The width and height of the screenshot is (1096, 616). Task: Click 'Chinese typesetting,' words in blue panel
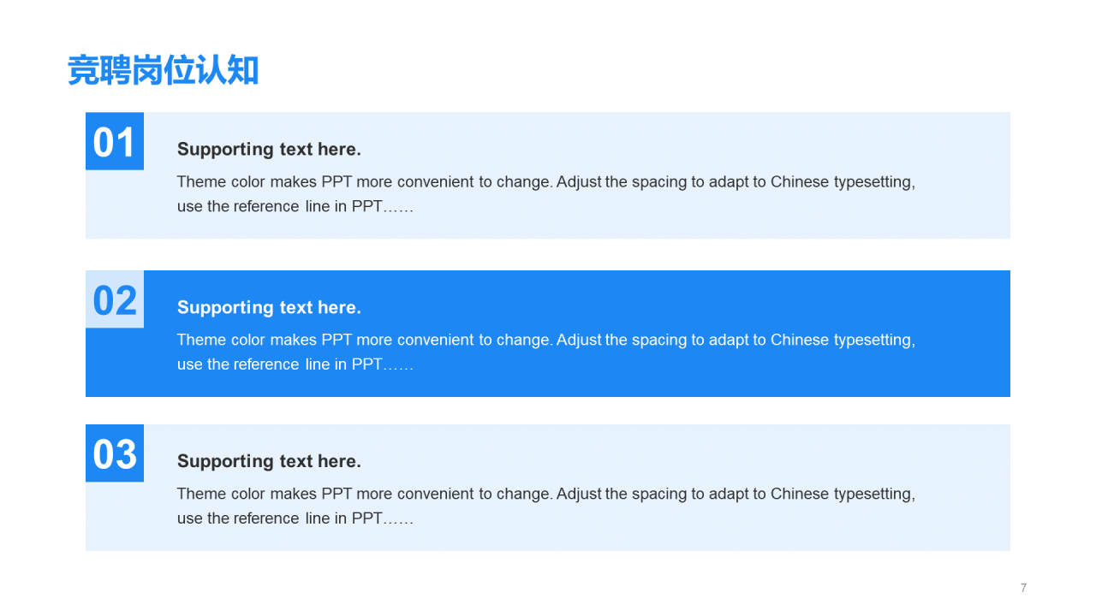pyautogui.click(x=843, y=340)
